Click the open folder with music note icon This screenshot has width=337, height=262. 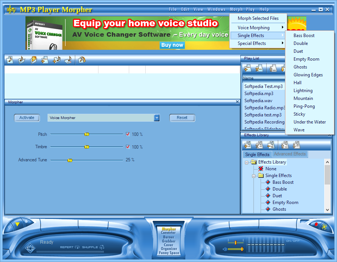[x=21, y=60]
